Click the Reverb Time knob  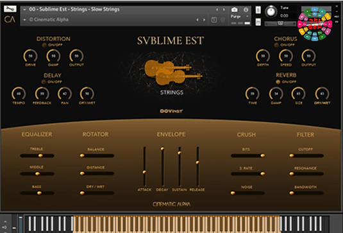pos(253,94)
